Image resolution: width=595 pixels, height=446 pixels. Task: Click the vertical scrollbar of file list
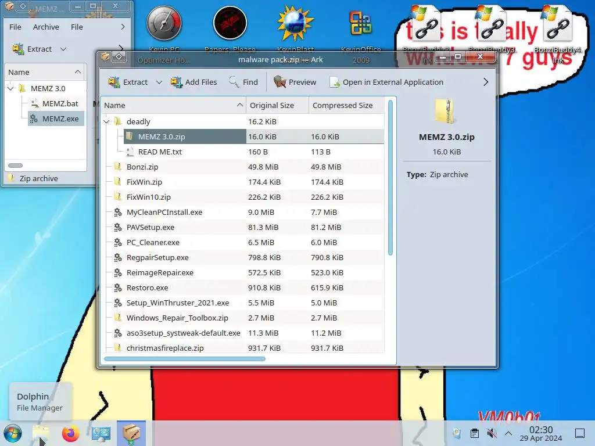tap(390, 178)
